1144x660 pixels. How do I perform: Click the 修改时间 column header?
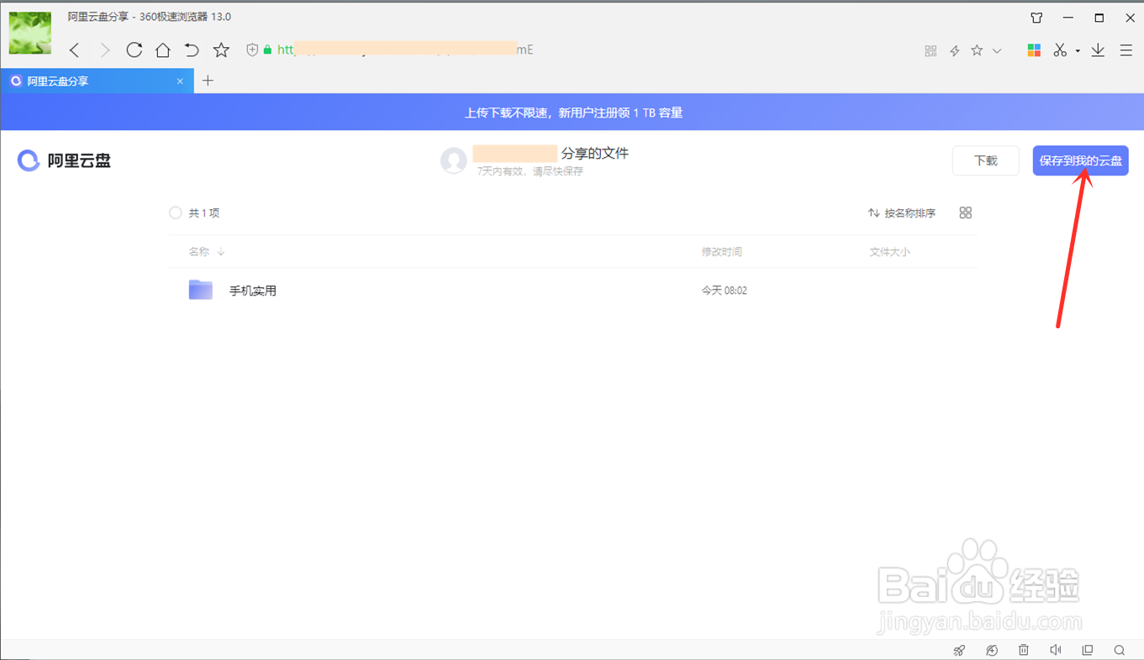[x=722, y=252]
